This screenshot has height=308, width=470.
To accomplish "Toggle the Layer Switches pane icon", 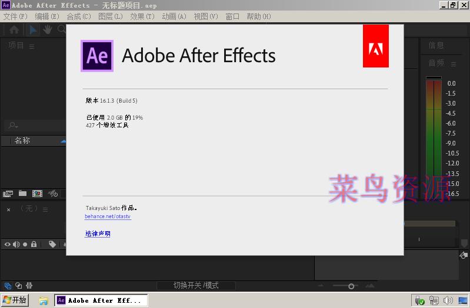I will (x=8, y=286).
